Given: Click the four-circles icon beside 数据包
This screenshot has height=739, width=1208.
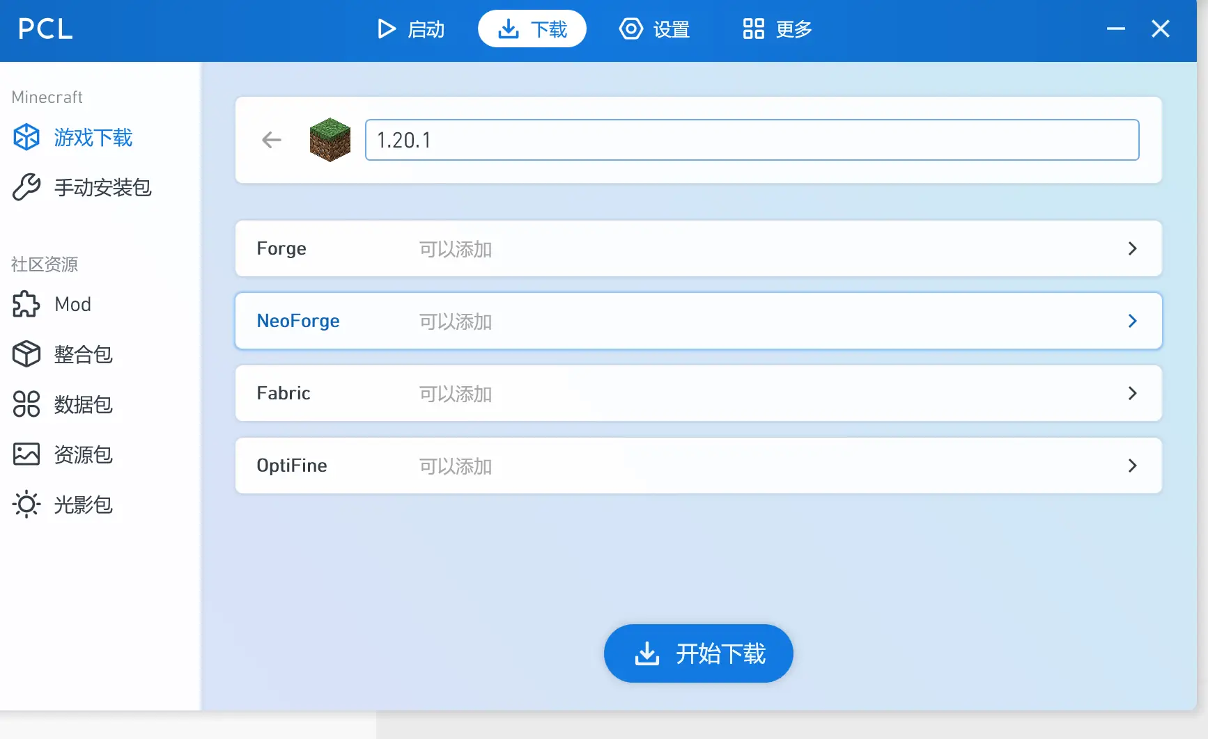Looking at the screenshot, I should tap(26, 404).
